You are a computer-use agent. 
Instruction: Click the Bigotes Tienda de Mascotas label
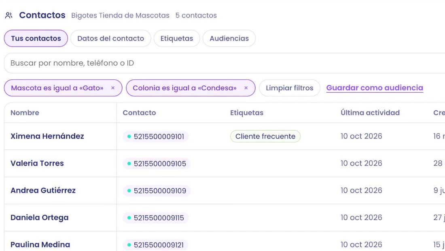[120, 15]
